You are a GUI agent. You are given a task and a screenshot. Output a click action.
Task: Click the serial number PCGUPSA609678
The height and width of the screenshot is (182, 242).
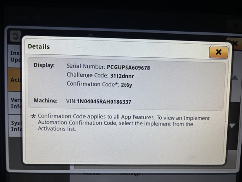click(129, 68)
